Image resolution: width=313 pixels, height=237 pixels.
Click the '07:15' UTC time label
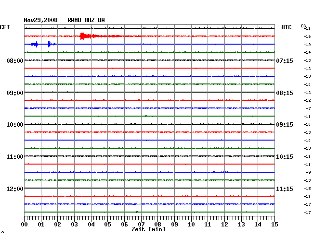[x=285, y=60]
